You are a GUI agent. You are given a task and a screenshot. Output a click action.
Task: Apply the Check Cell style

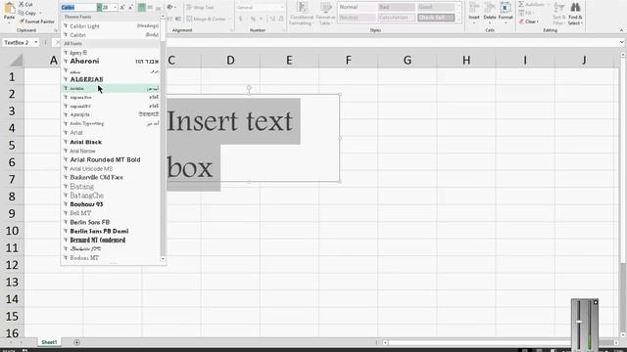pyautogui.click(x=435, y=18)
